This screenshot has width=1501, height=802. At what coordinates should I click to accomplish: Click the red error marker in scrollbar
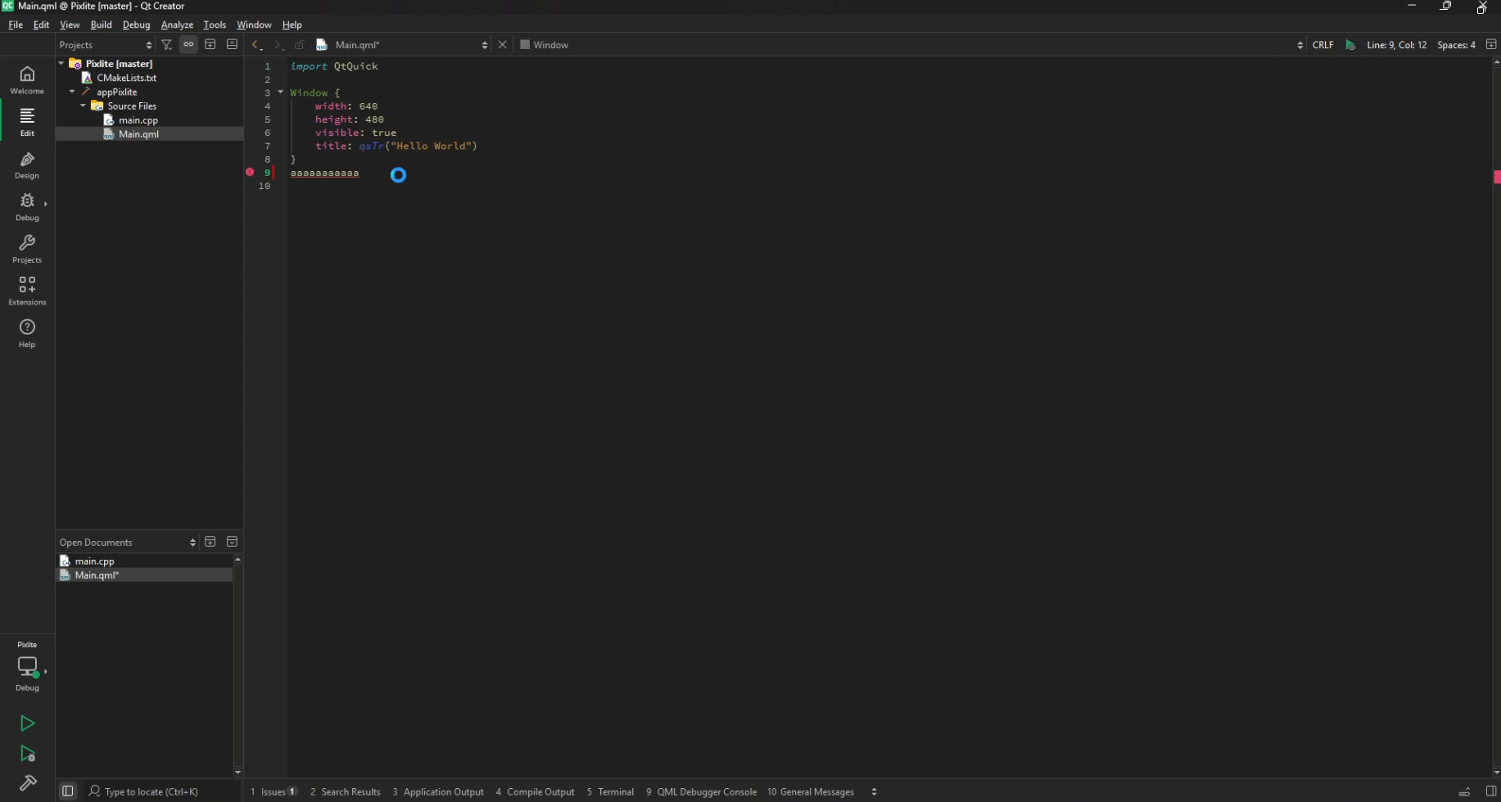(x=1497, y=177)
